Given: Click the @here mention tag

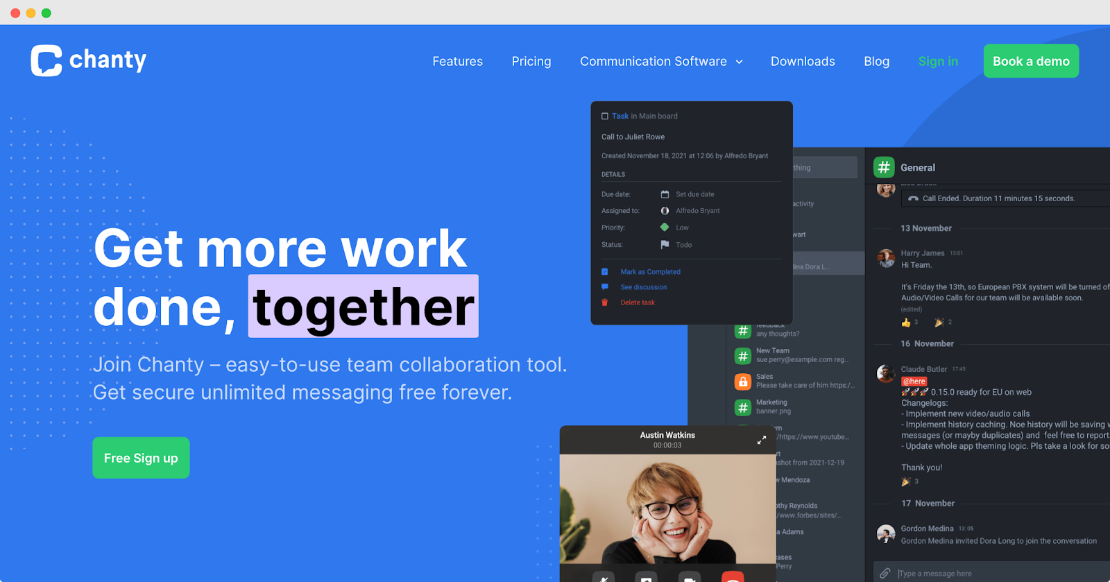Looking at the screenshot, I should [914, 382].
